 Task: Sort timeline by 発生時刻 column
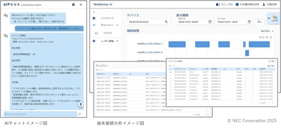pos(101,74)
